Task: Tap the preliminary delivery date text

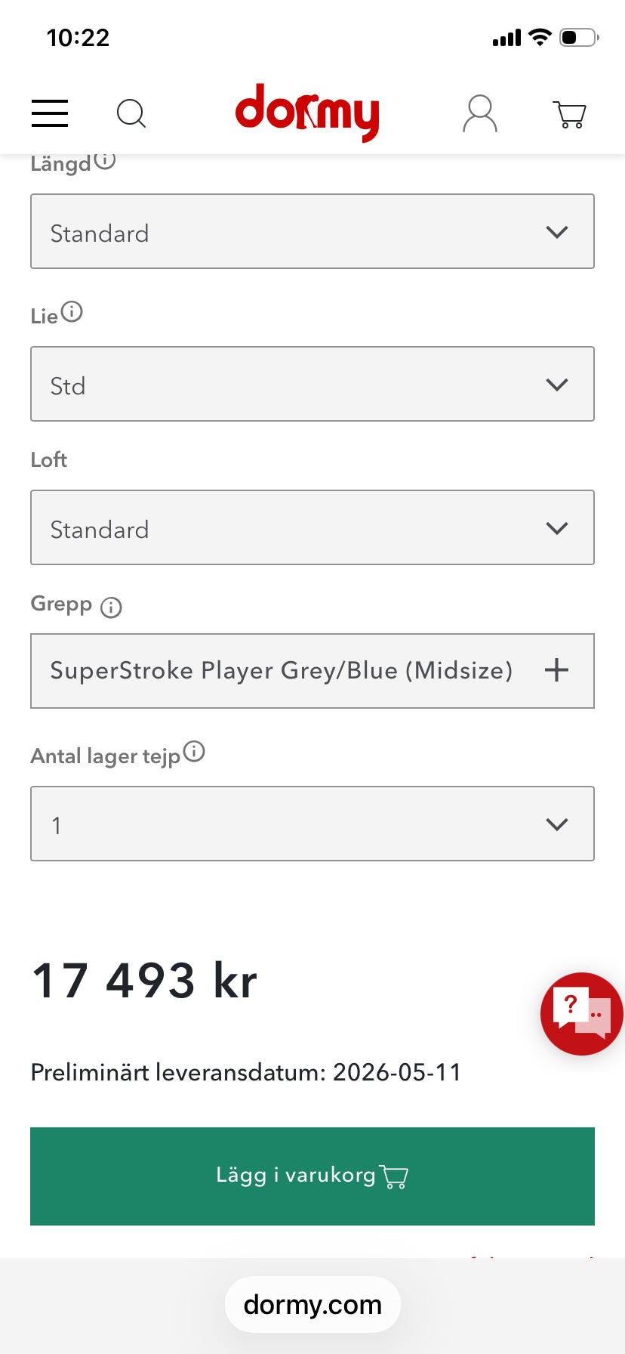Action: pyautogui.click(x=245, y=1072)
